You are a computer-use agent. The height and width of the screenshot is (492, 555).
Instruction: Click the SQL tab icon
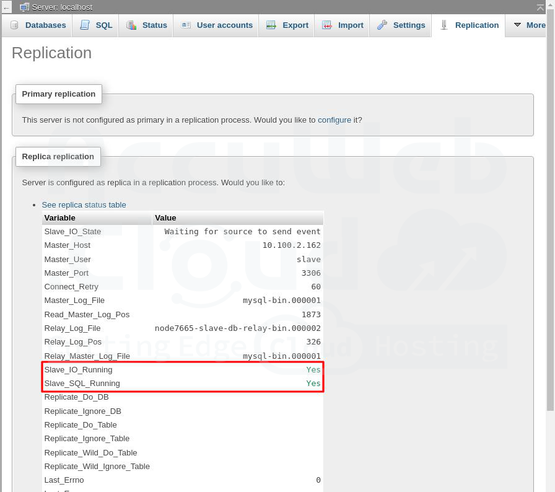pyautogui.click(x=84, y=25)
